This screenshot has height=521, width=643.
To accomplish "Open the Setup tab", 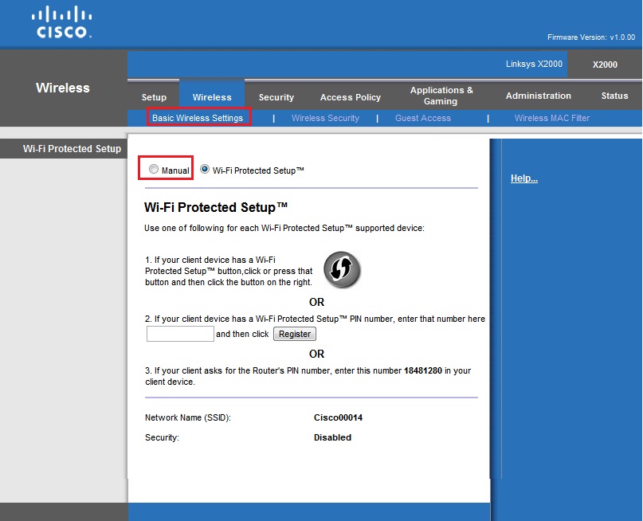I will click(x=154, y=97).
